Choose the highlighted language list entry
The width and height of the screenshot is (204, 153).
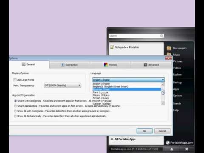[x=127, y=89]
